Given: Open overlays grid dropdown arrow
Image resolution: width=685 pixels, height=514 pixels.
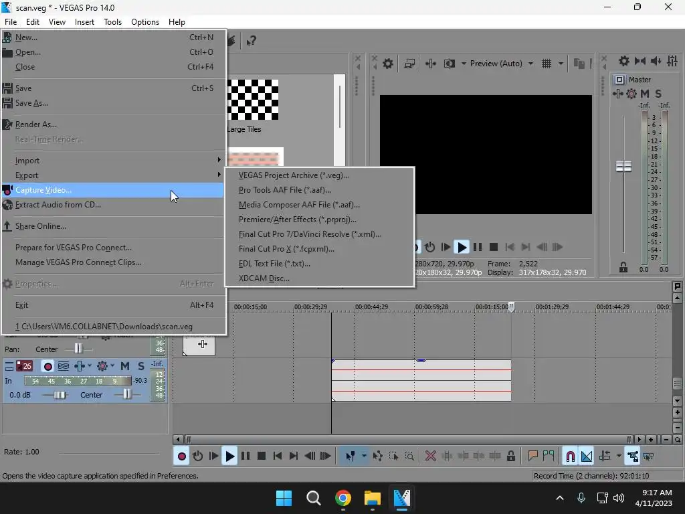Looking at the screenshot, I should [x=561, y=64].
